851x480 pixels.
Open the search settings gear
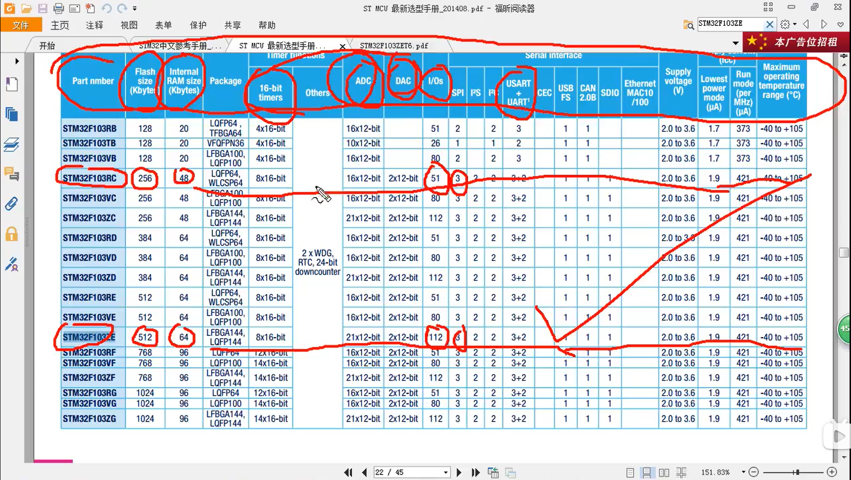pos(785,24)
